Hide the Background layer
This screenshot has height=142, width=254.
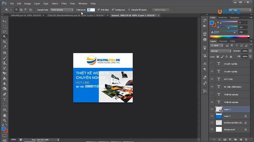[x=212, y=129]
